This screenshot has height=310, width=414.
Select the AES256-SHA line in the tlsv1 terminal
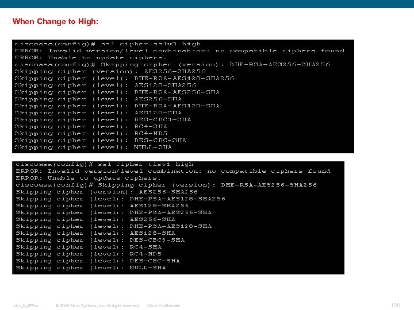coord(95,219)
